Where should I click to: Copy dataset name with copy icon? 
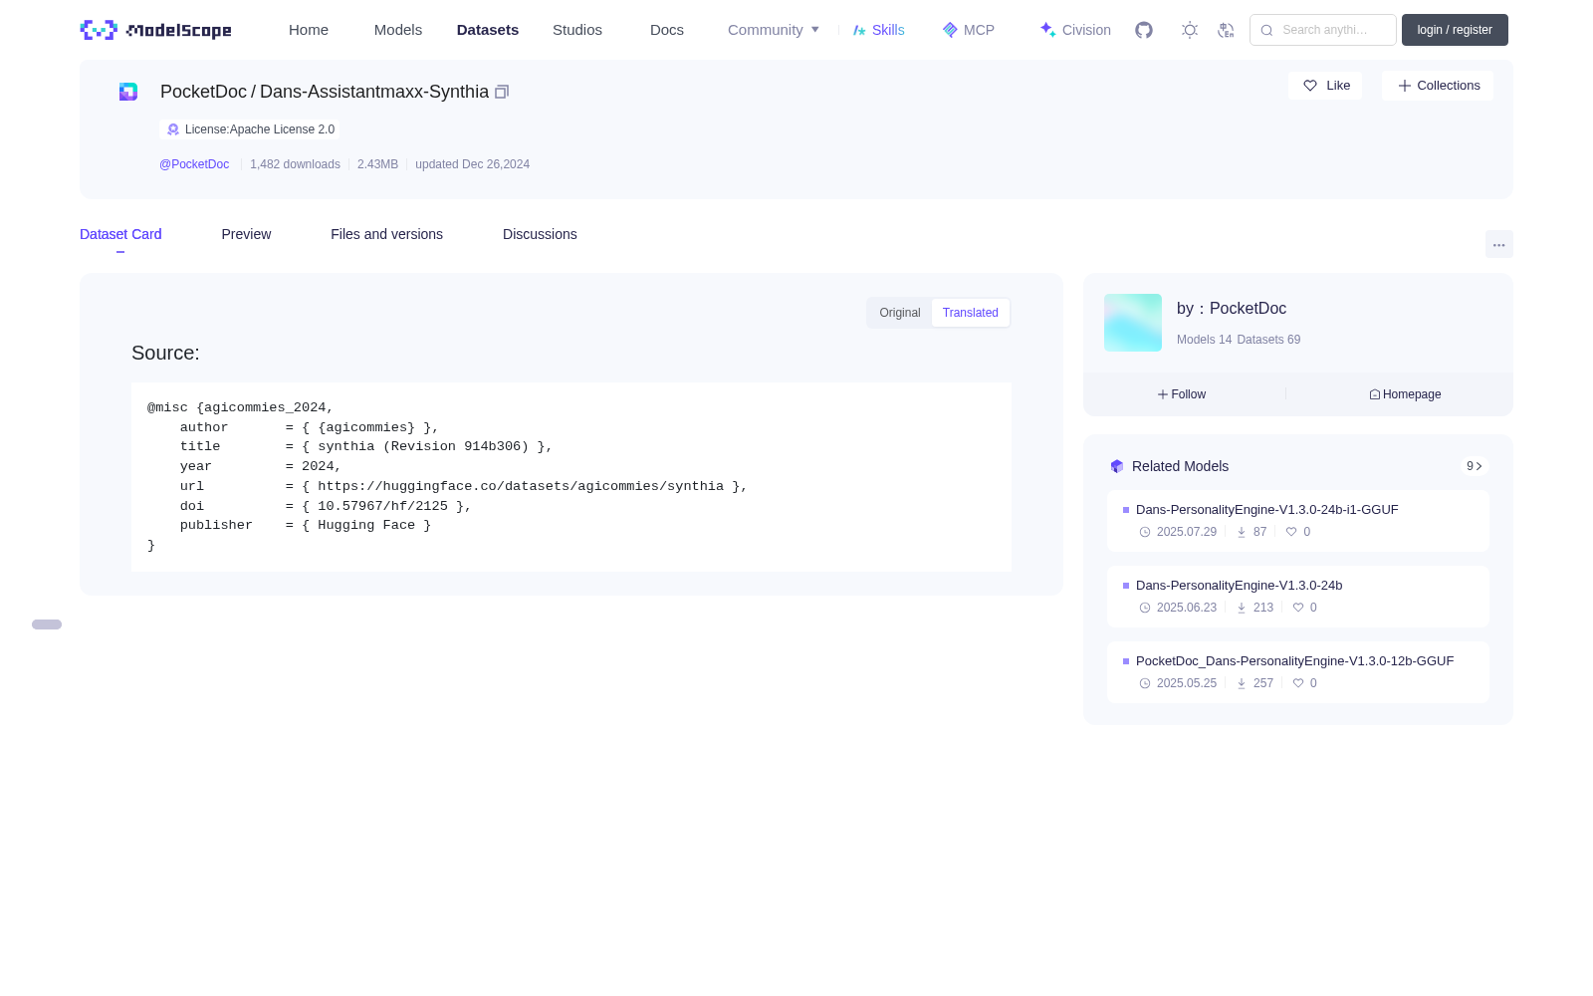(x=502, y=92)
